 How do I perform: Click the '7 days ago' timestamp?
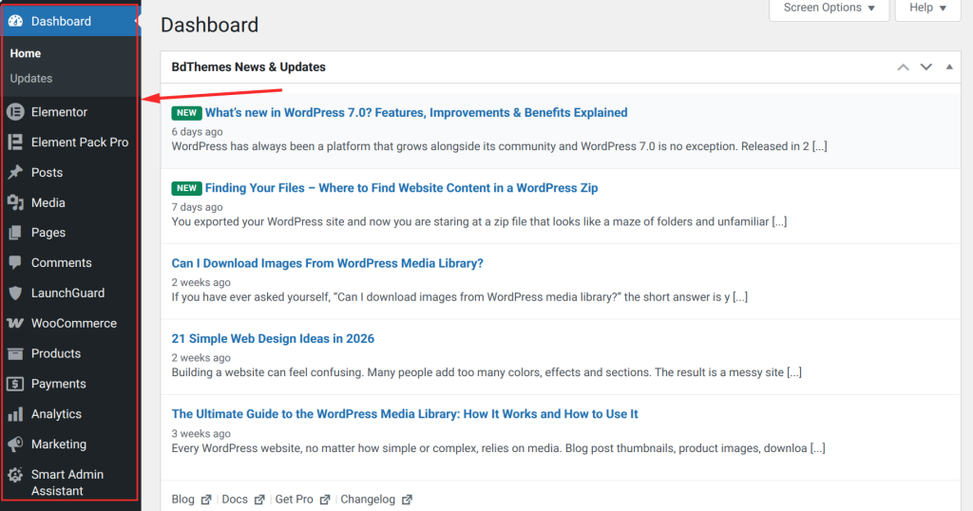coord(197,207)
